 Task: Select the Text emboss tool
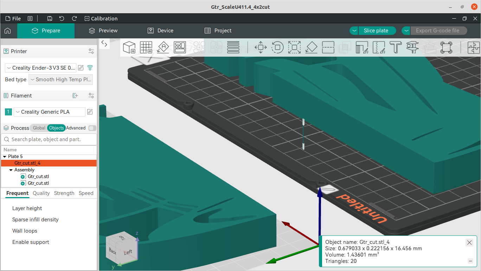tap(396, 47)
